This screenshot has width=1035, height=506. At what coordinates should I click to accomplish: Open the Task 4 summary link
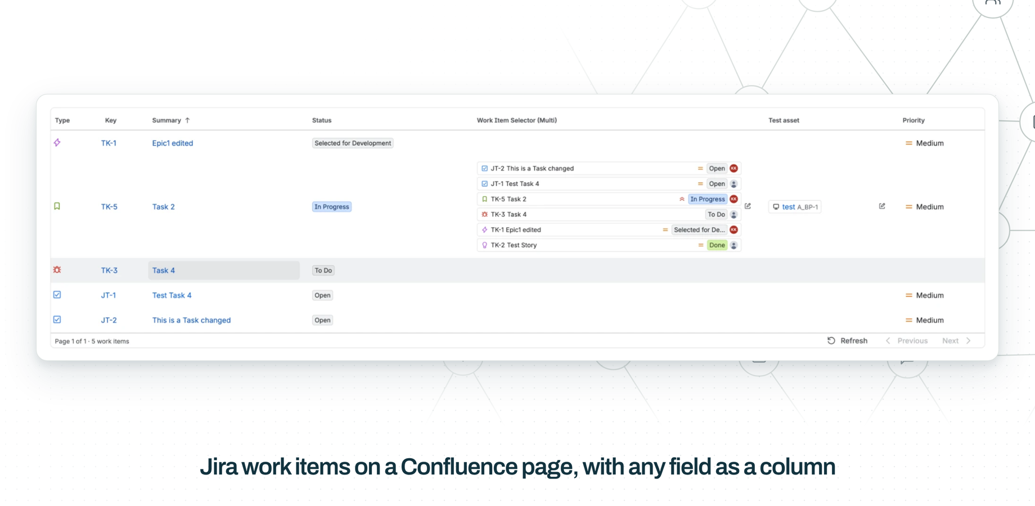pyautogui.click(x=164, y=270)
